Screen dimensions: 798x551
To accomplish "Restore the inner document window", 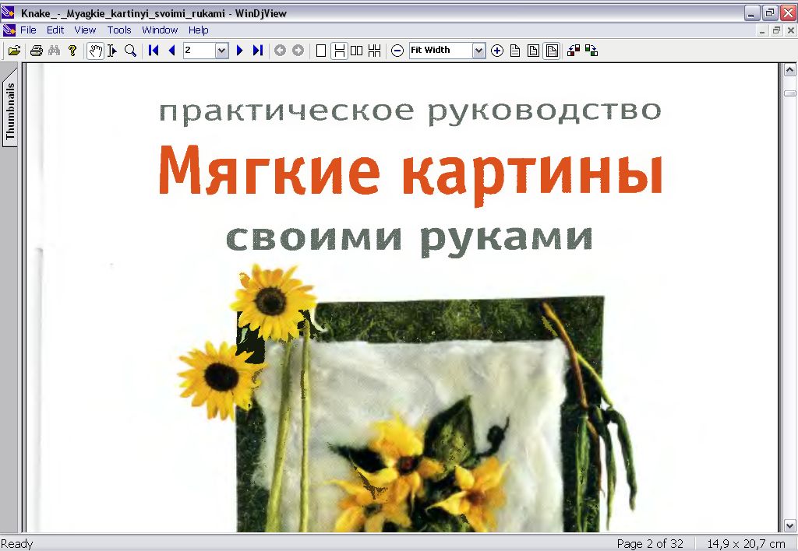I will click(776, 30).
